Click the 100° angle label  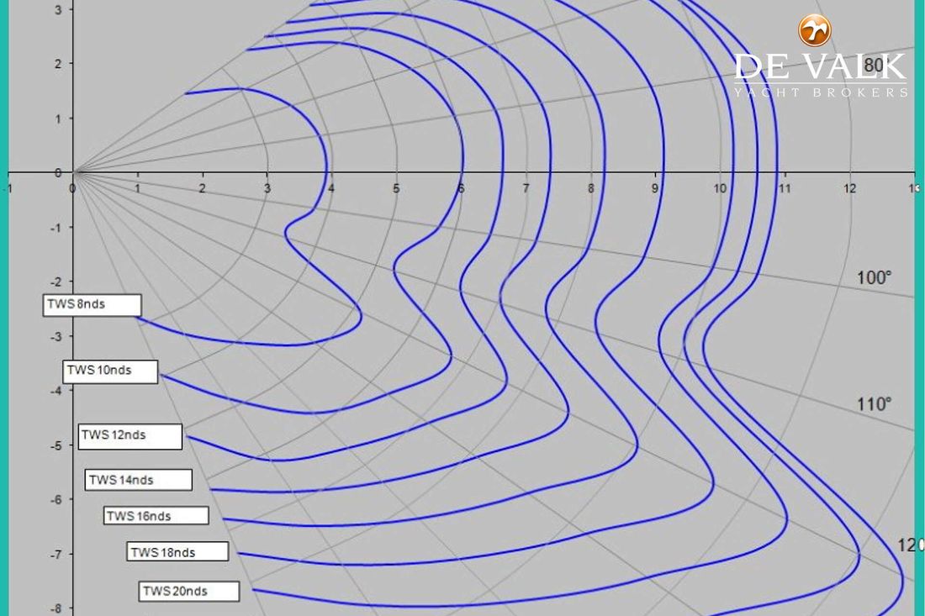pos(874,278)
